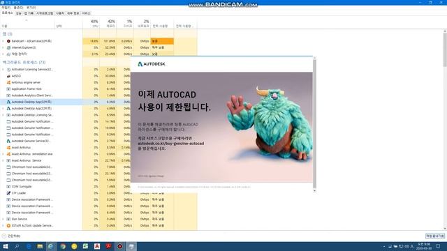Click autodesk.co.kr/buy-genuine-autocad address text
Screen dimensions: 447x251
pos(170,144)
